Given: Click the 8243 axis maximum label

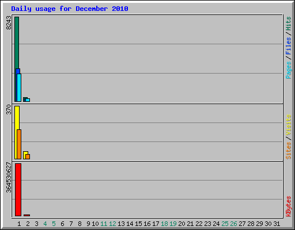Looking at the screenshot, I should pos(9,22).
